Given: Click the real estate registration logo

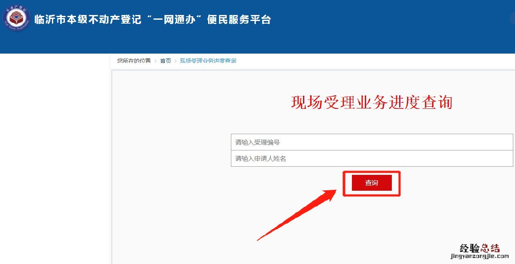Looking at the screenshot, I should click(x=15, y=18).
